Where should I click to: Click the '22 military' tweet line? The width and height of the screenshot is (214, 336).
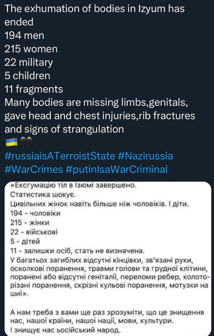point(29,62)
